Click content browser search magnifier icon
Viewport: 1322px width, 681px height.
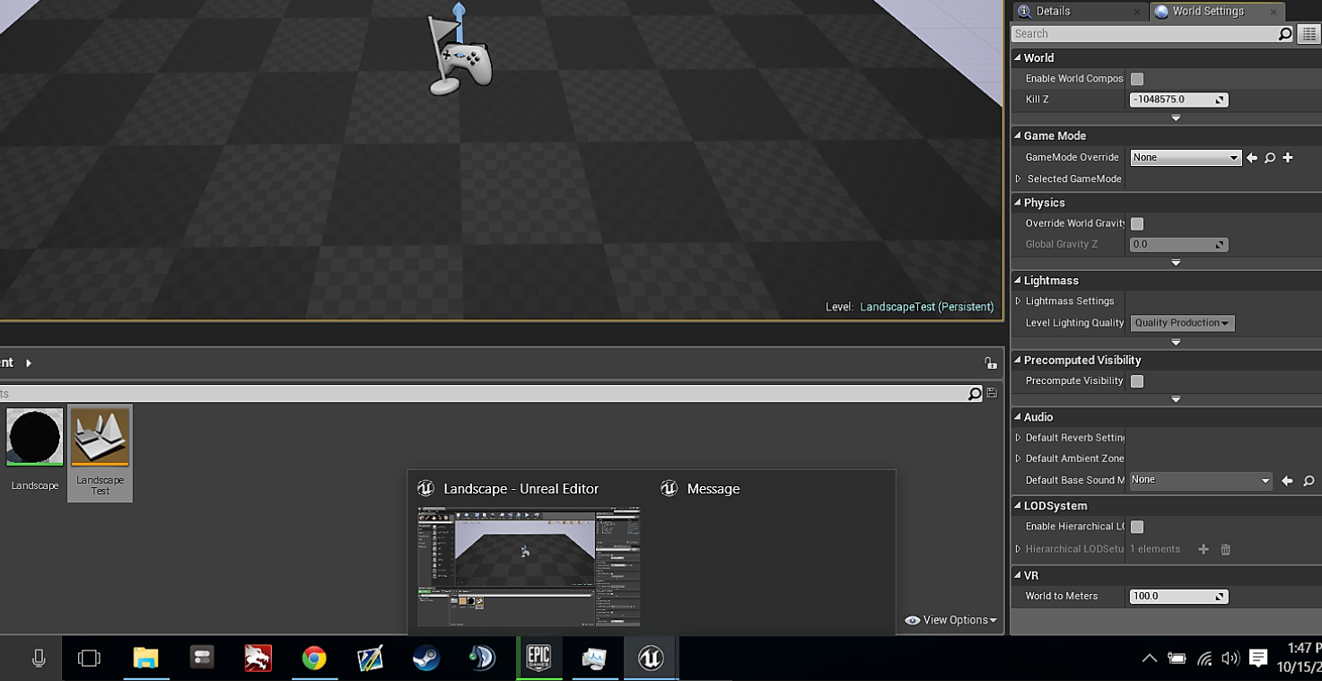click(975, 394)
